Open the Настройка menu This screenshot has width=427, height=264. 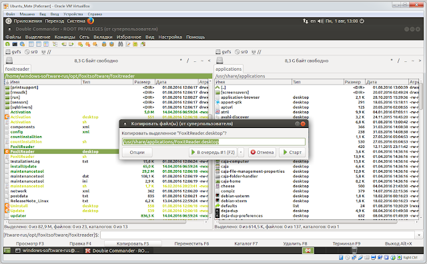click(x=170, y=37)
